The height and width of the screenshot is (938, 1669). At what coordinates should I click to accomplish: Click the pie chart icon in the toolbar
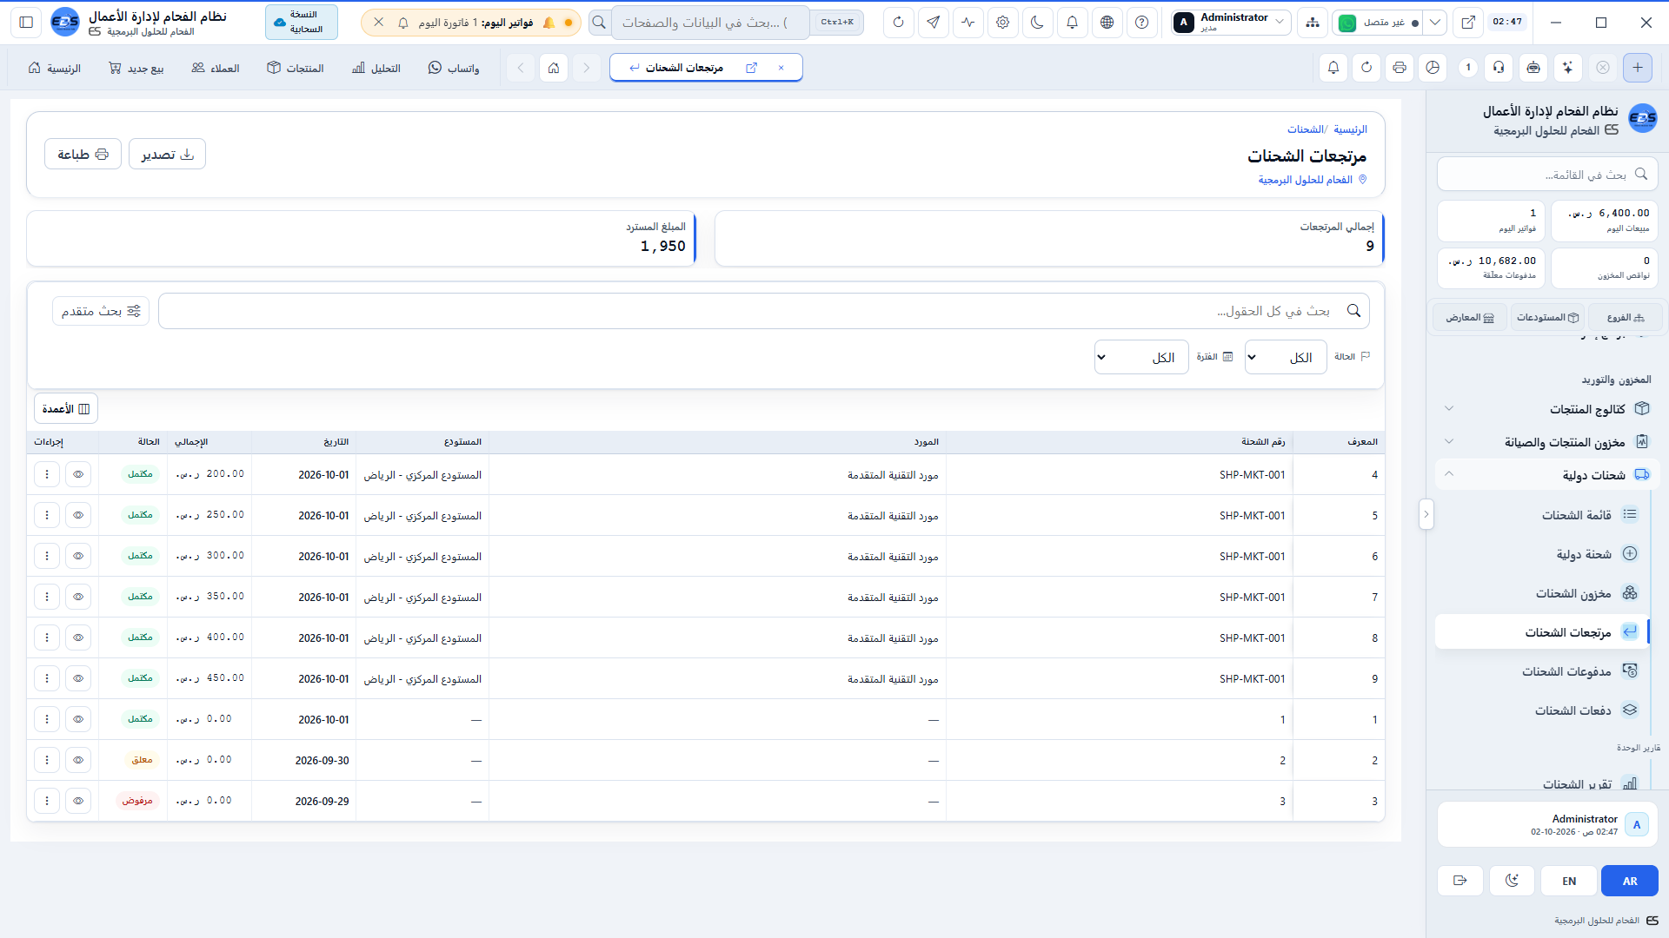(x=1433, y=68)
